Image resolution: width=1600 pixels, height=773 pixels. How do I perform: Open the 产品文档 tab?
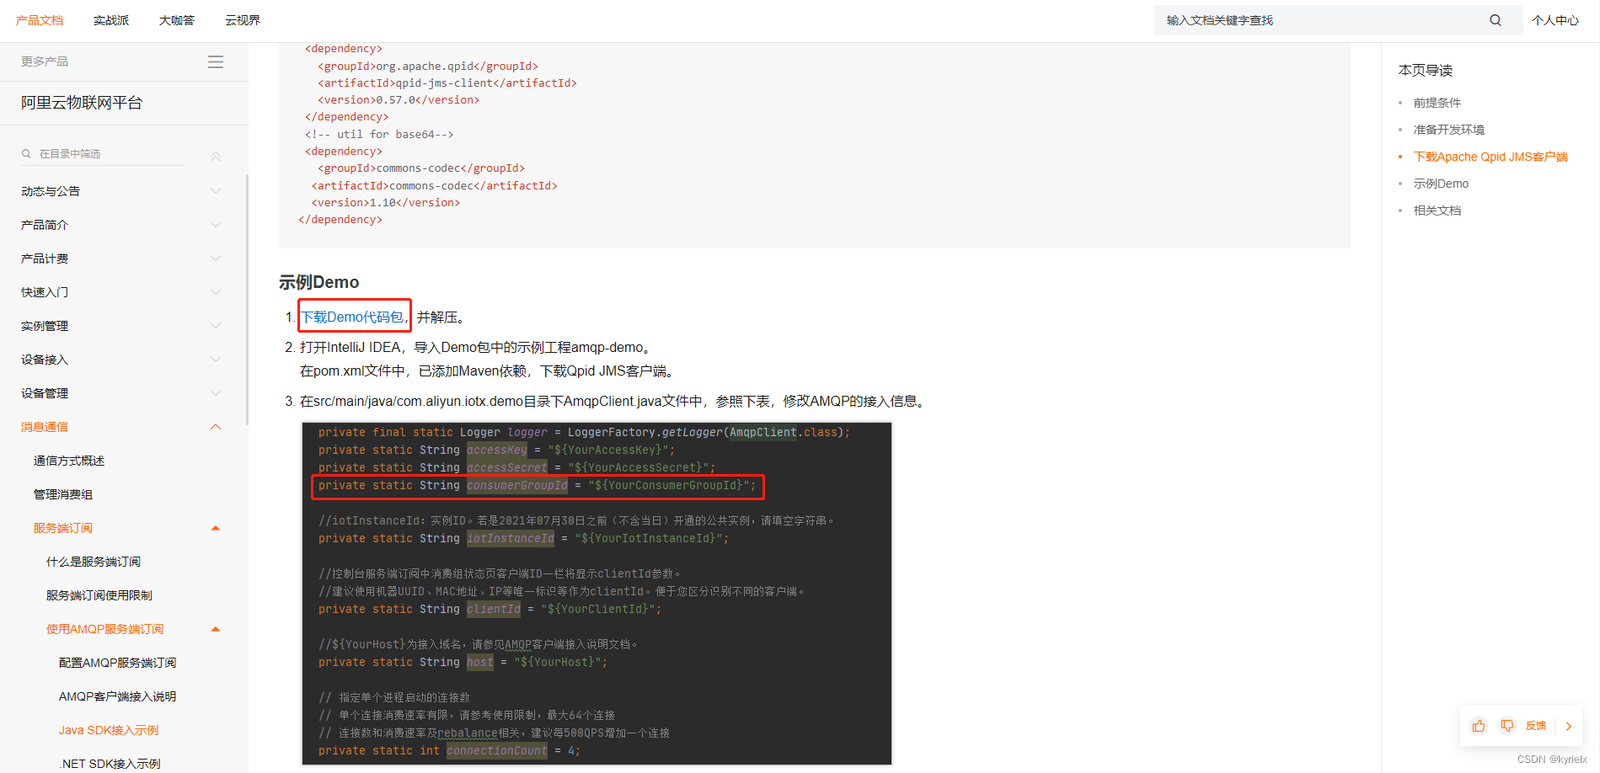(40, 20)
